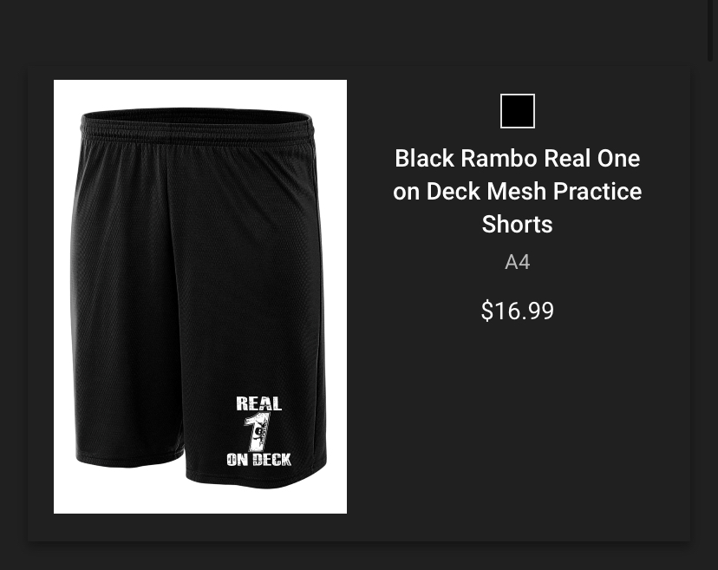Click the white margin above the shorts waistband
The image size is (718, 570).
[x=200, y=94]
